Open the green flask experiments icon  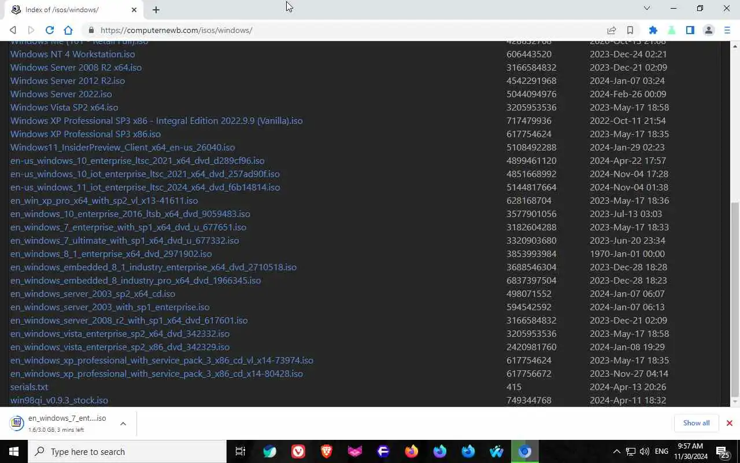pos(672,30)
